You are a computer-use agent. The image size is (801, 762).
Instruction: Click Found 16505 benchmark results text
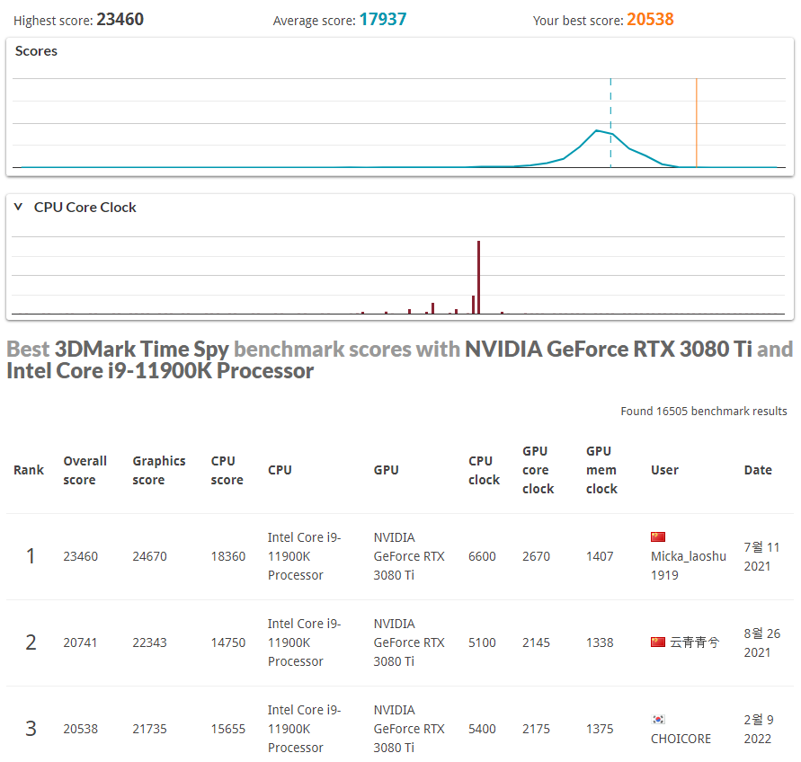(703, 412)
